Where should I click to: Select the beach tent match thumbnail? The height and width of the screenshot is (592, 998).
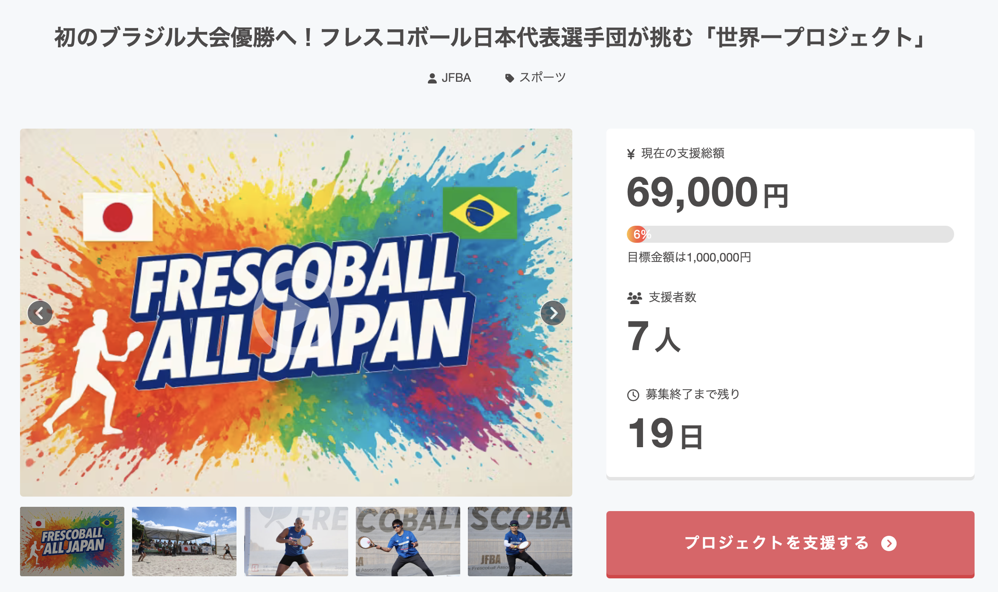[x=184, y=541]
